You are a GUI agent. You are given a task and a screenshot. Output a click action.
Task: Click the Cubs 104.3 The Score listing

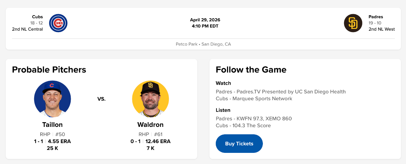[243, 126]
